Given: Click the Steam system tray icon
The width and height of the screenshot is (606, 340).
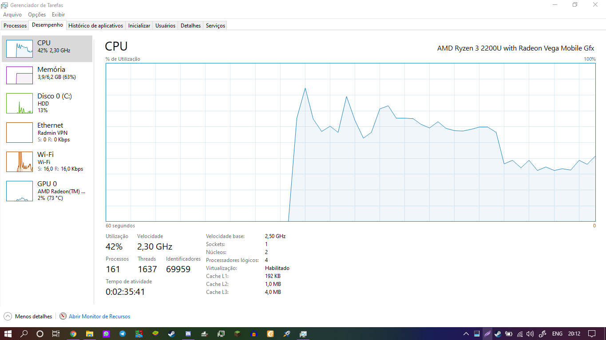Looking at the screenshot, I should click(x=498, y=333).
